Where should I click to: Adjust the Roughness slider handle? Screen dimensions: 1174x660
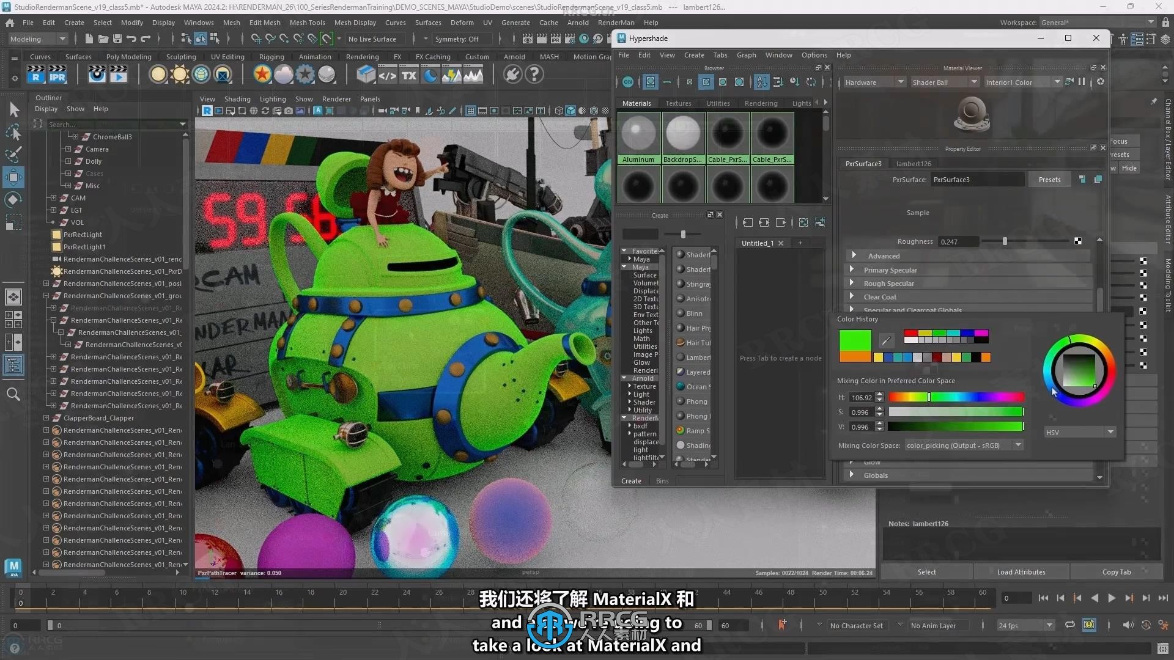(x=1004, y=241)
